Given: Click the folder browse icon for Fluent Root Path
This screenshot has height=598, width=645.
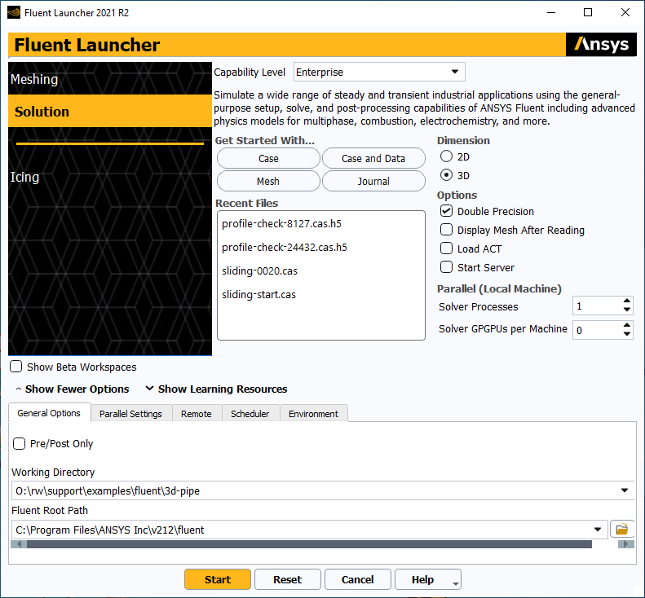Looking at the screenshot, I should click(621, 530).
